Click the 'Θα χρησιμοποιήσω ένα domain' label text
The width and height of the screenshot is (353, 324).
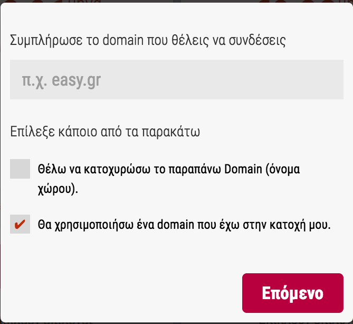(184, 224)
